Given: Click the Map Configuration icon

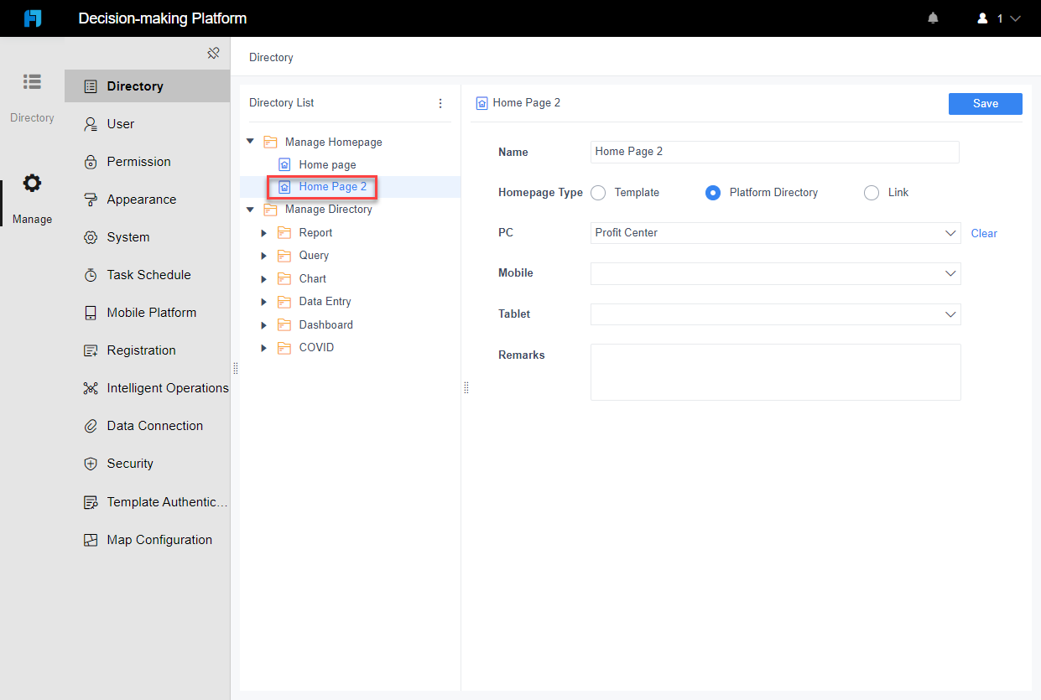Looking at the screenshot, I should (x=91, y=539).
